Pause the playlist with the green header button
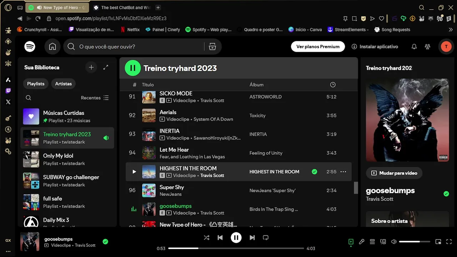This screenshot has height=257, width=457. tap(133, 68)
